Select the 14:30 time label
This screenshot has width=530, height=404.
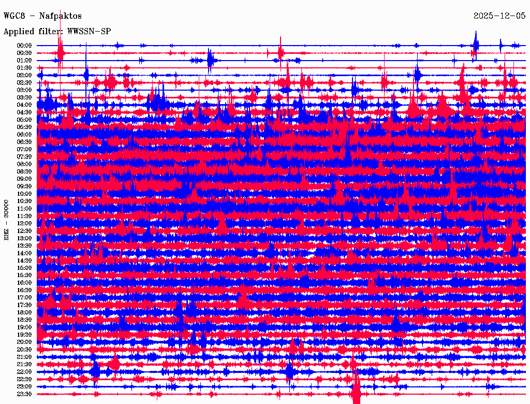(24, 261)
